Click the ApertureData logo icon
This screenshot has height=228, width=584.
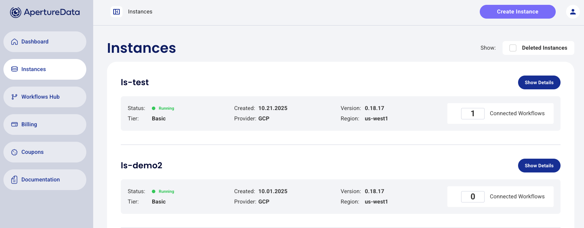(16, 12)
